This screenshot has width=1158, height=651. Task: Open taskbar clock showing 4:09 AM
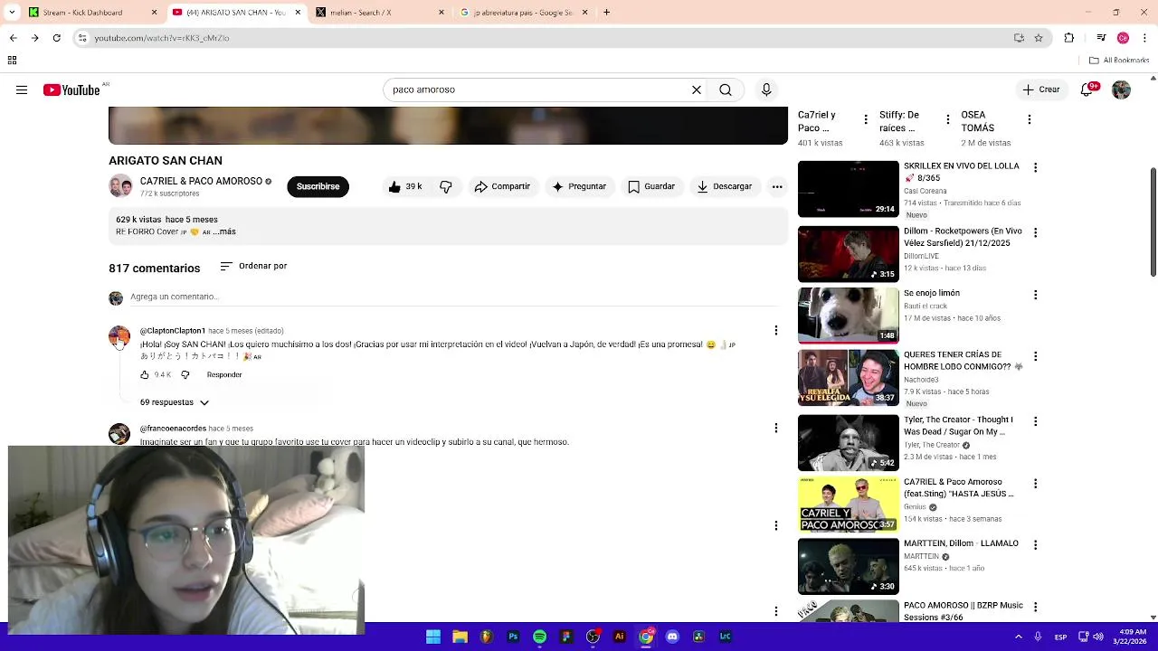[1133, 637]
